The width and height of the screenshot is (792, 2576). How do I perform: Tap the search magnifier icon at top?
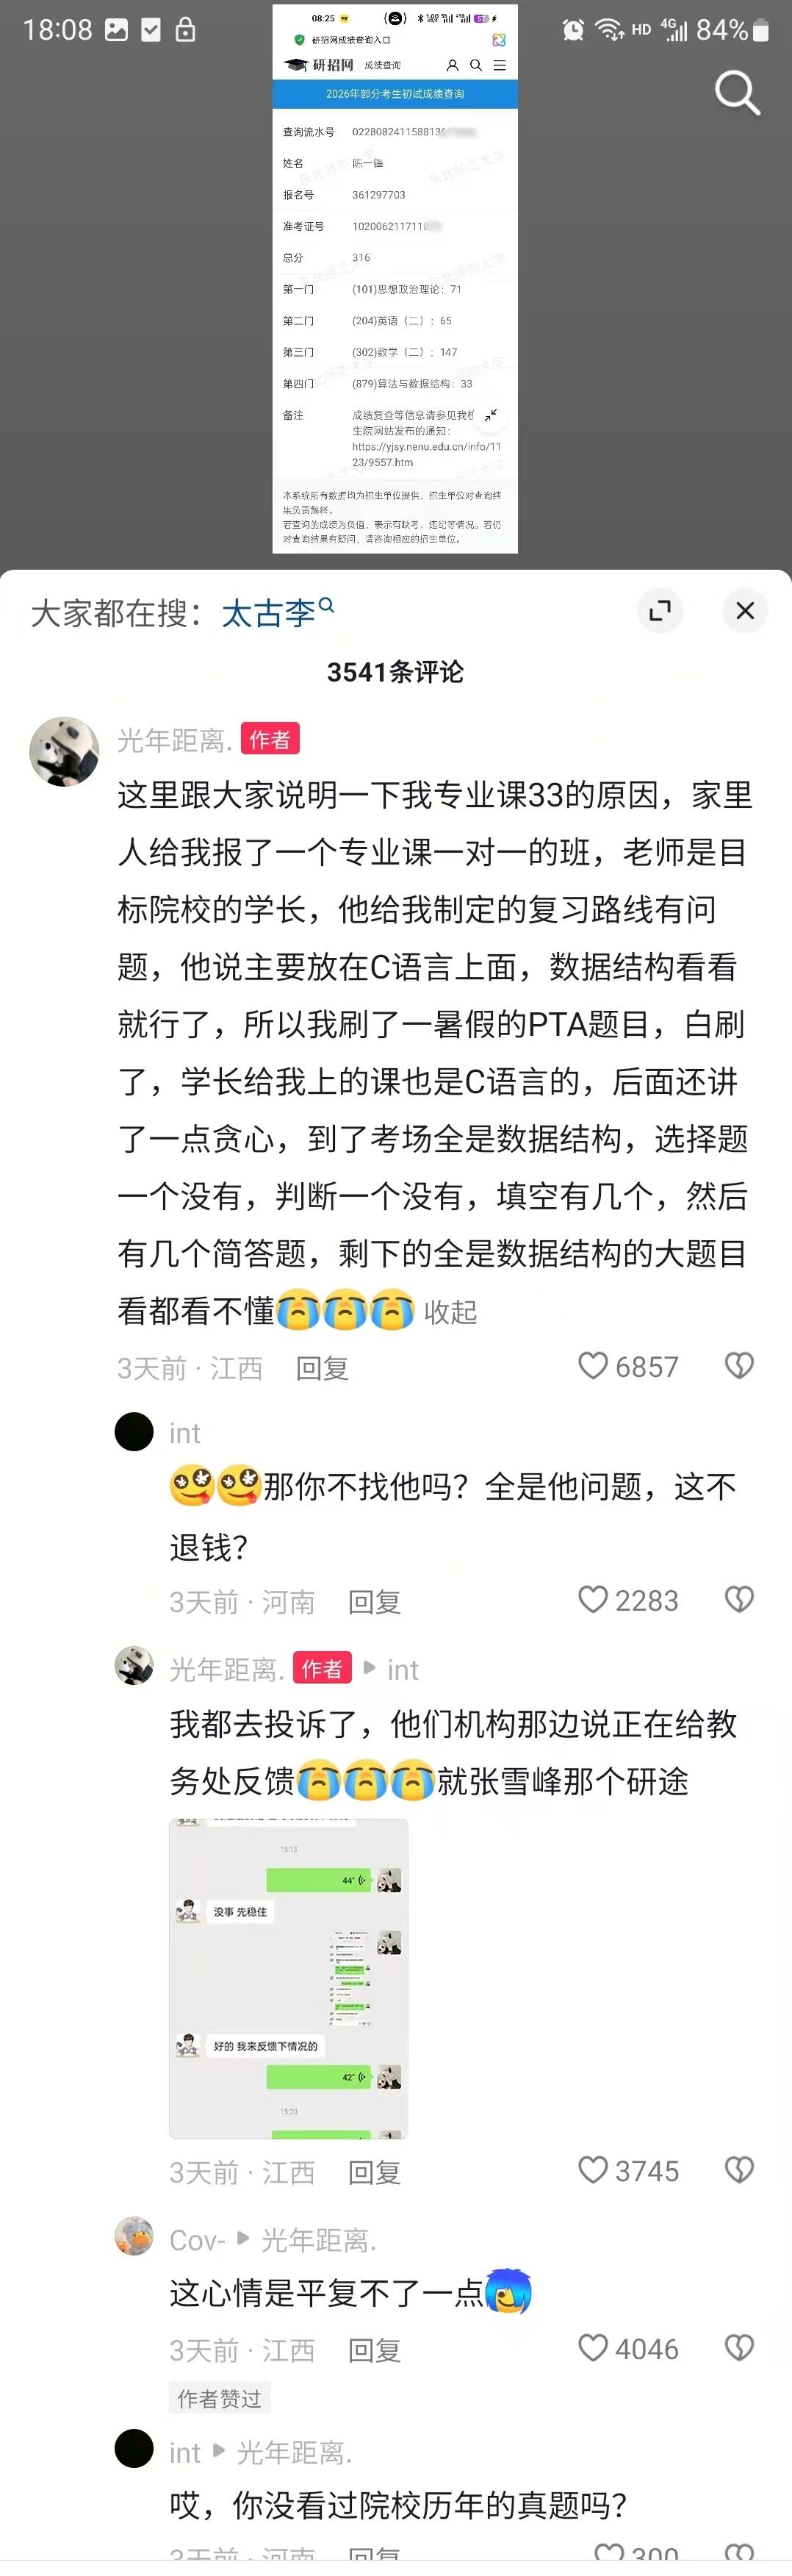point(737,93)
